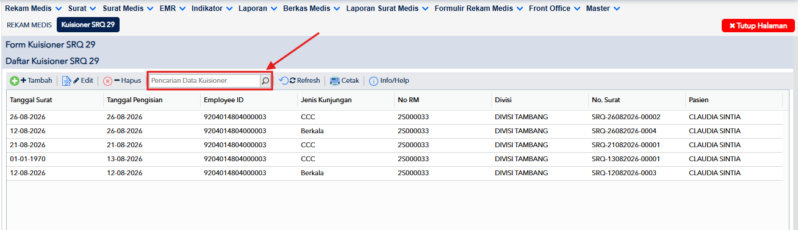Expand the Surat Medis menu
Screen dimensions: 798x230
coord(127,9)
